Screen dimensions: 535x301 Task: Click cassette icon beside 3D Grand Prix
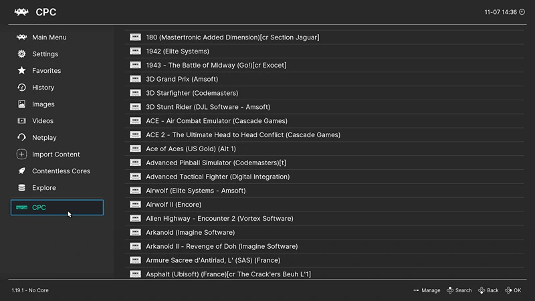pos(135,79)
